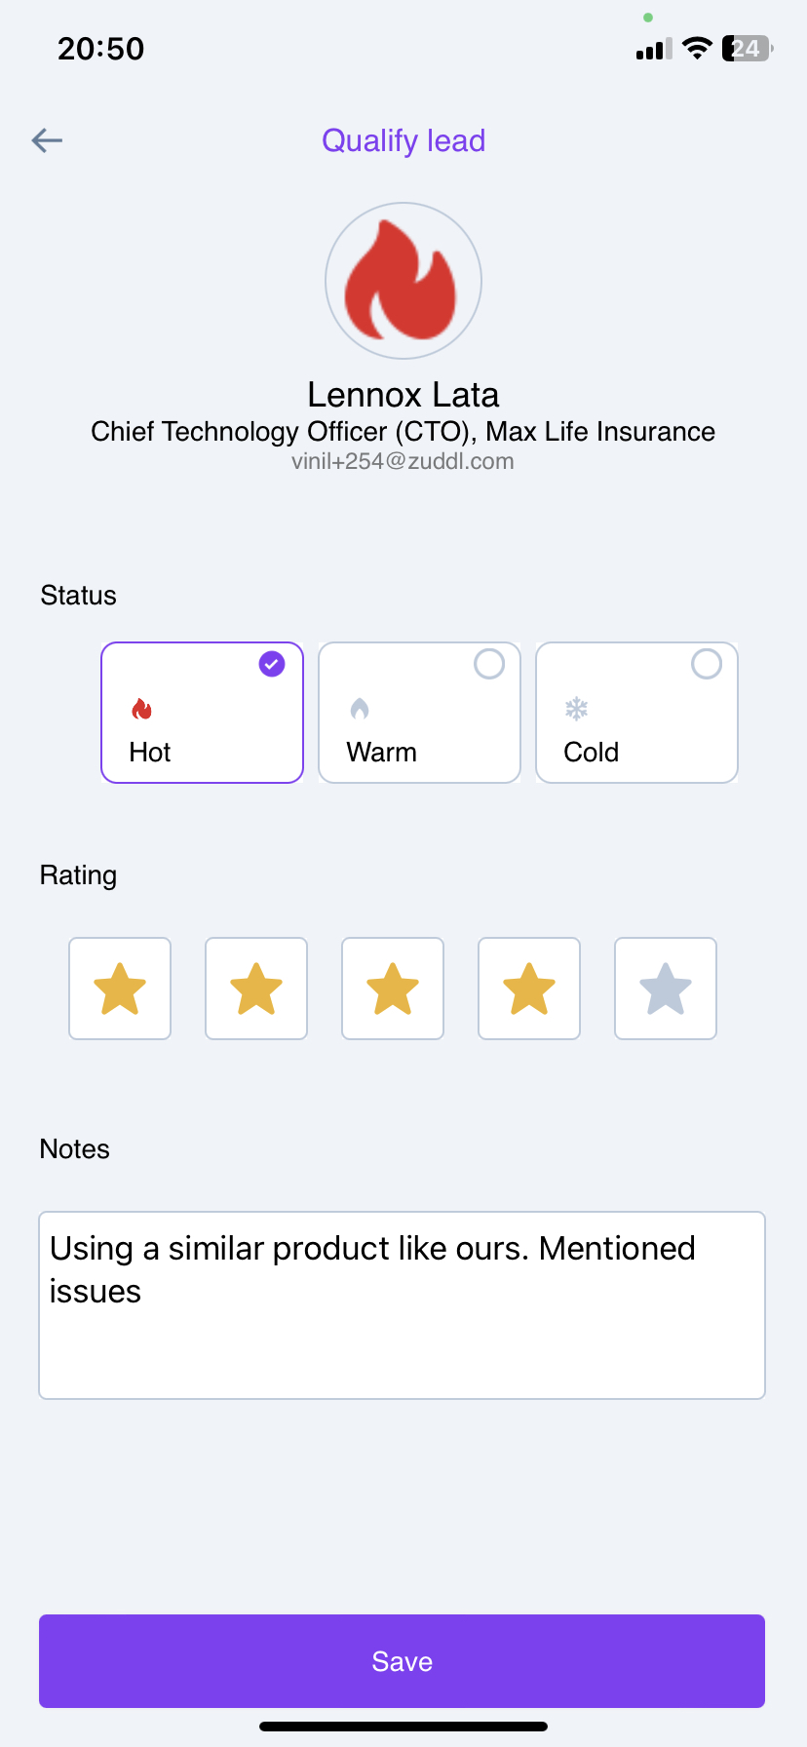Click the second rating star

(x=256, y=989)
